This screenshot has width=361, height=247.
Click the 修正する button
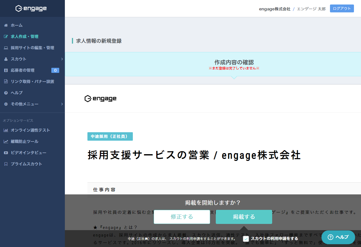pyautogui.click(x=182, y=217)
